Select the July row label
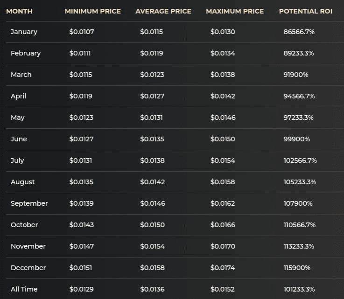Image resolution: width=344 pixels, height=299 pixels. (17, 160)
